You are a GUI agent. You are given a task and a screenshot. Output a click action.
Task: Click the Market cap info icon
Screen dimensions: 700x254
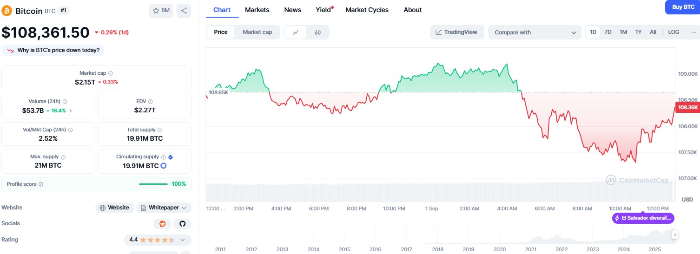[x=111, y=73]
